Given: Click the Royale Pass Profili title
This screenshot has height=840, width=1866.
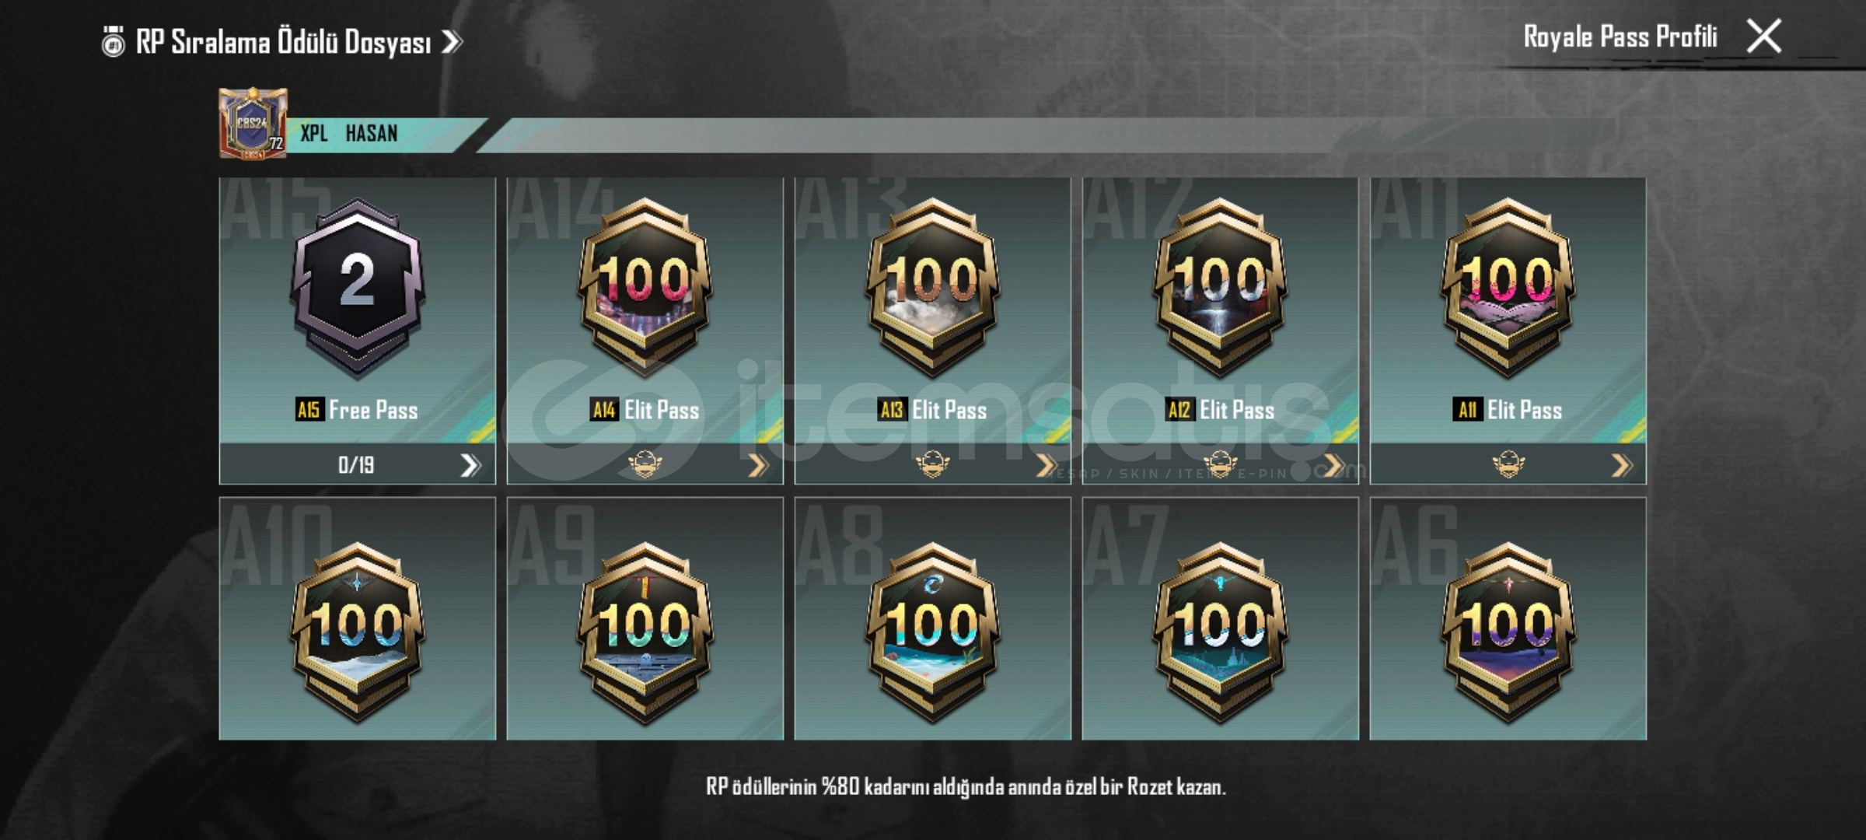Looking at the screenshot, I should click(x=1620, y=37).
